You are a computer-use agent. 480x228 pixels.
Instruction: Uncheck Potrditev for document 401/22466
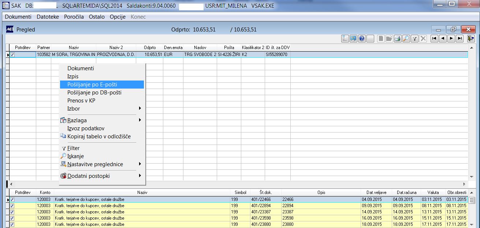coord(12,200)
